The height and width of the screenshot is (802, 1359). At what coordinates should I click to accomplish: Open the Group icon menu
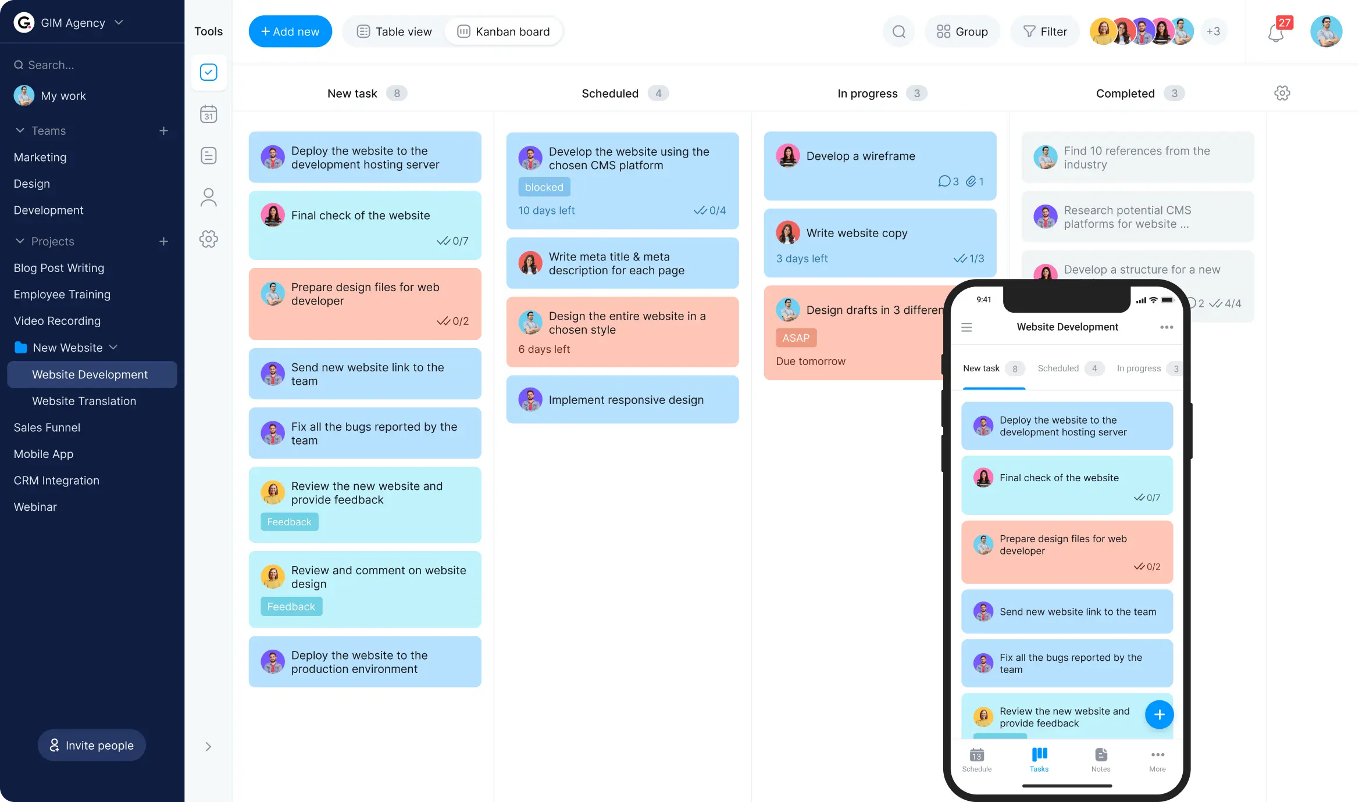coord(962,31)
